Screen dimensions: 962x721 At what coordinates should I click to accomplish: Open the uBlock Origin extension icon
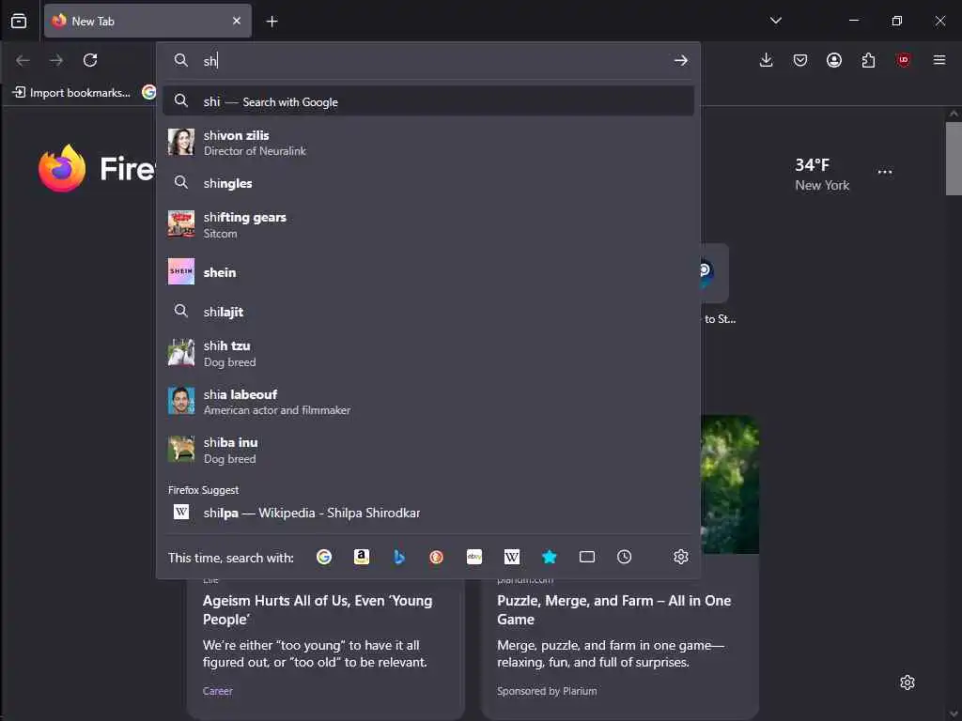point(903,60)
